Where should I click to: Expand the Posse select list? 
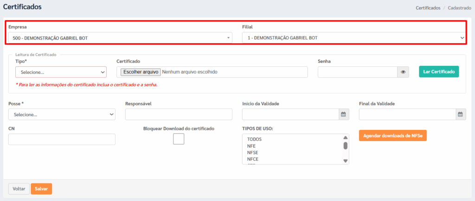tap(62, 115)
